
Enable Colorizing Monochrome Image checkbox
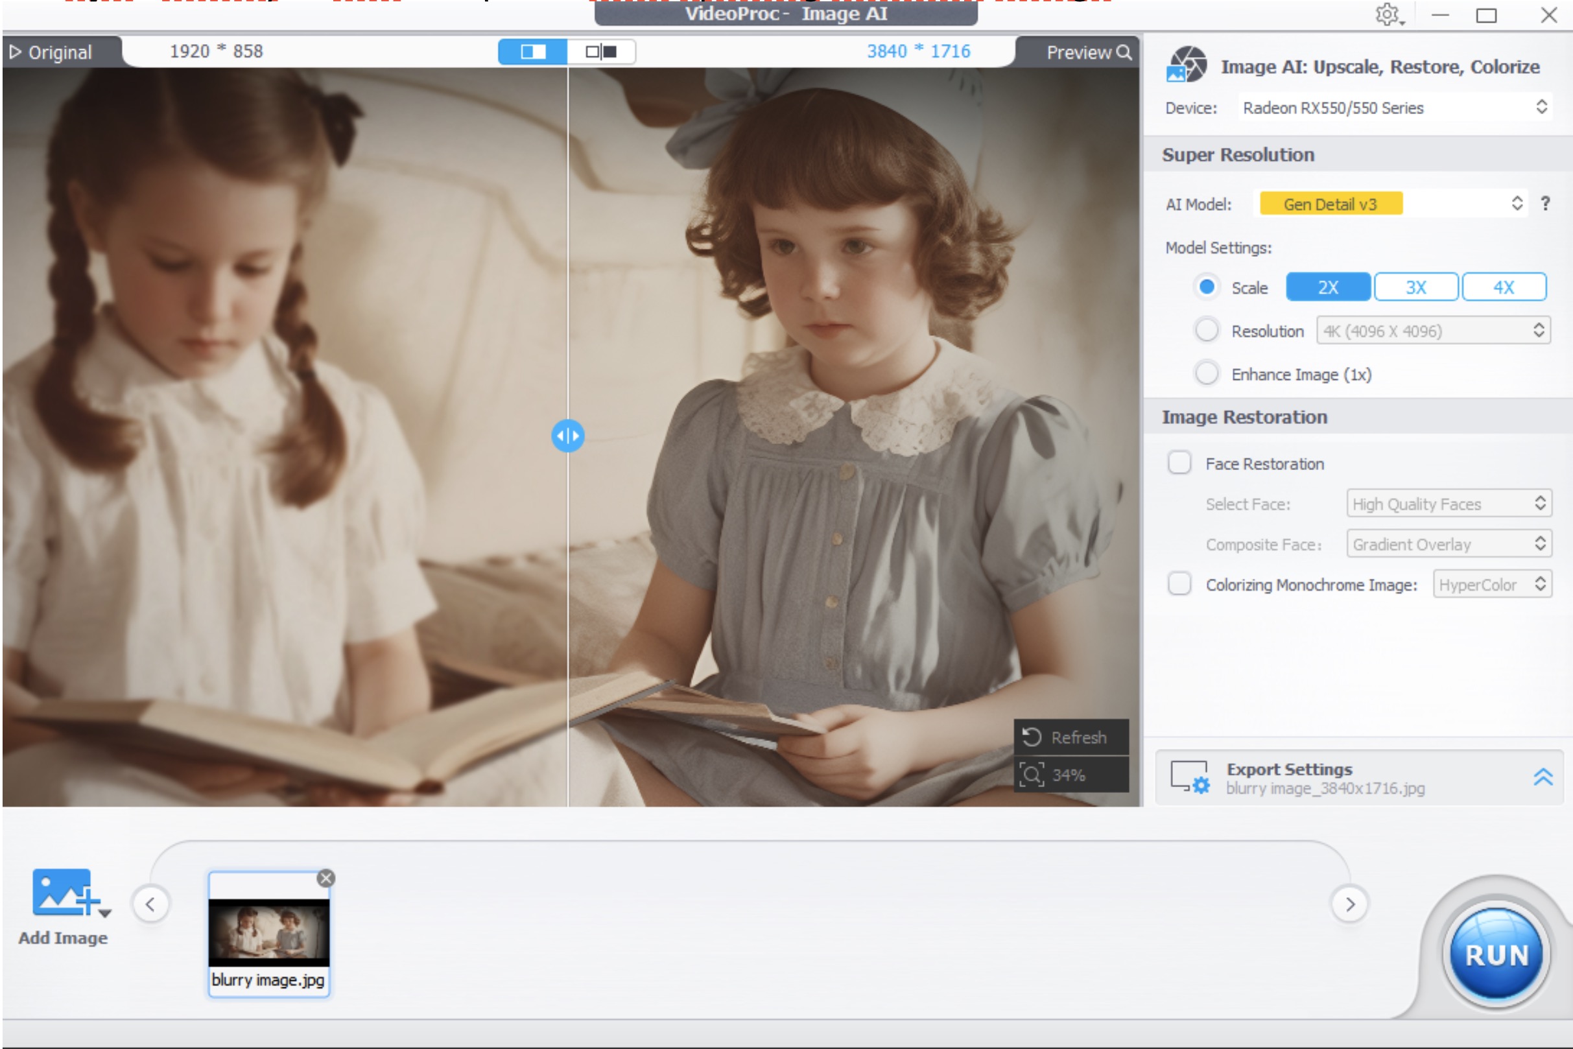click(1179, 583)
